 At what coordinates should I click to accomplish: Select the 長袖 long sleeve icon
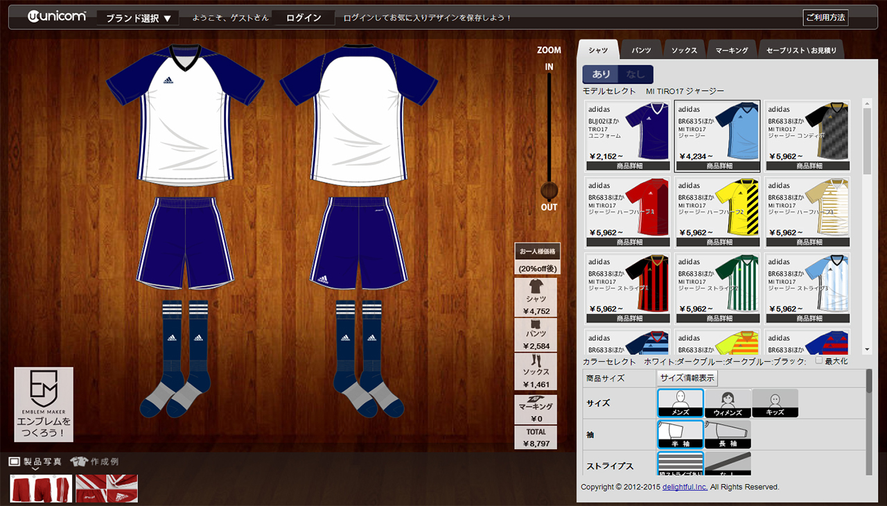point(728,435)
